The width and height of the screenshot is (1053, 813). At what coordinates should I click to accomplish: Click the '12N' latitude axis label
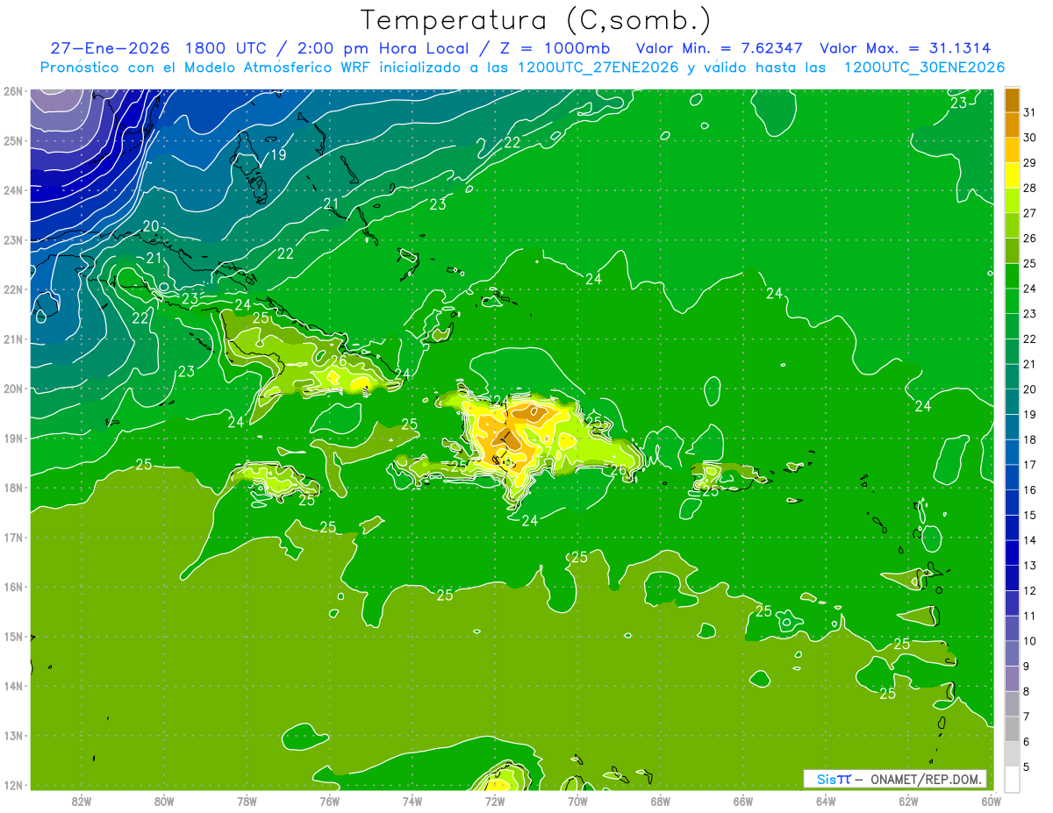(12, 785)
